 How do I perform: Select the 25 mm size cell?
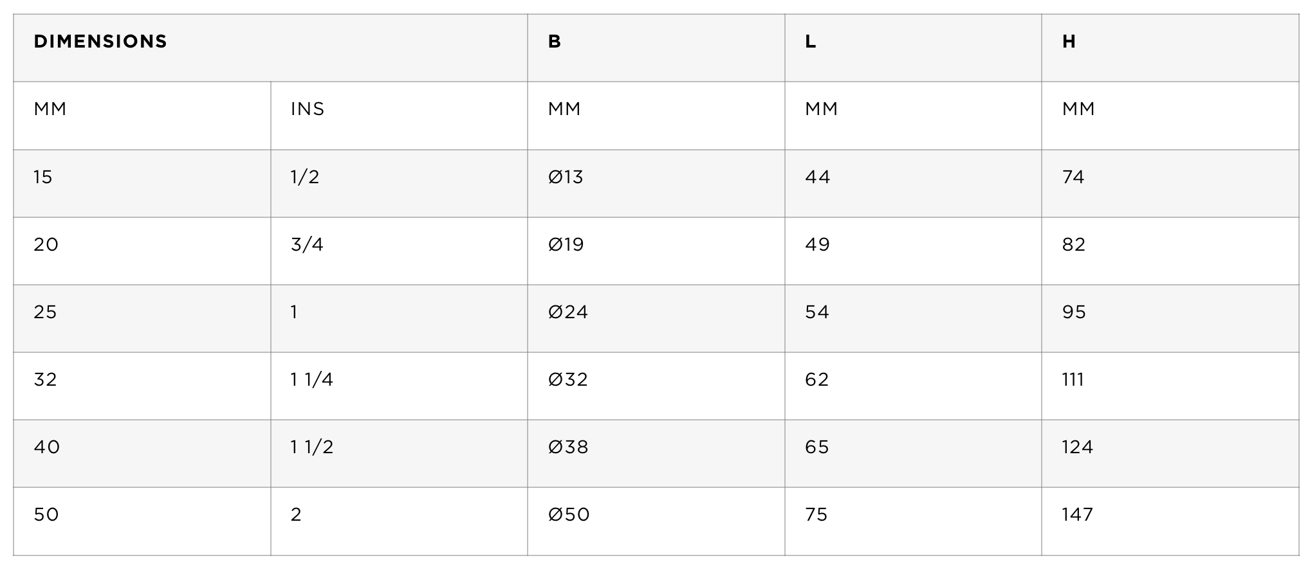[142, 319]
